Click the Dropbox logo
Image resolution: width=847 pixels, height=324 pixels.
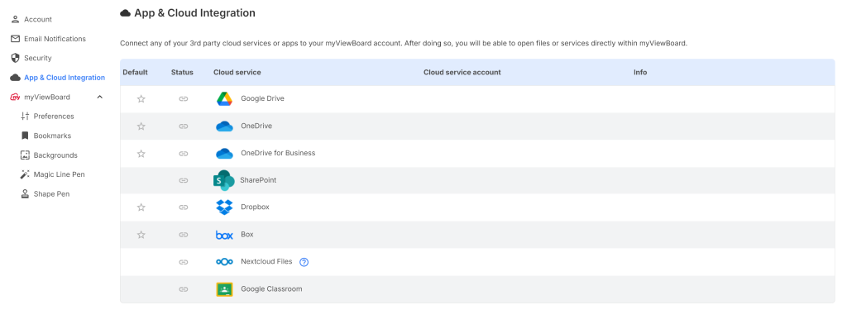pos(224,207)
